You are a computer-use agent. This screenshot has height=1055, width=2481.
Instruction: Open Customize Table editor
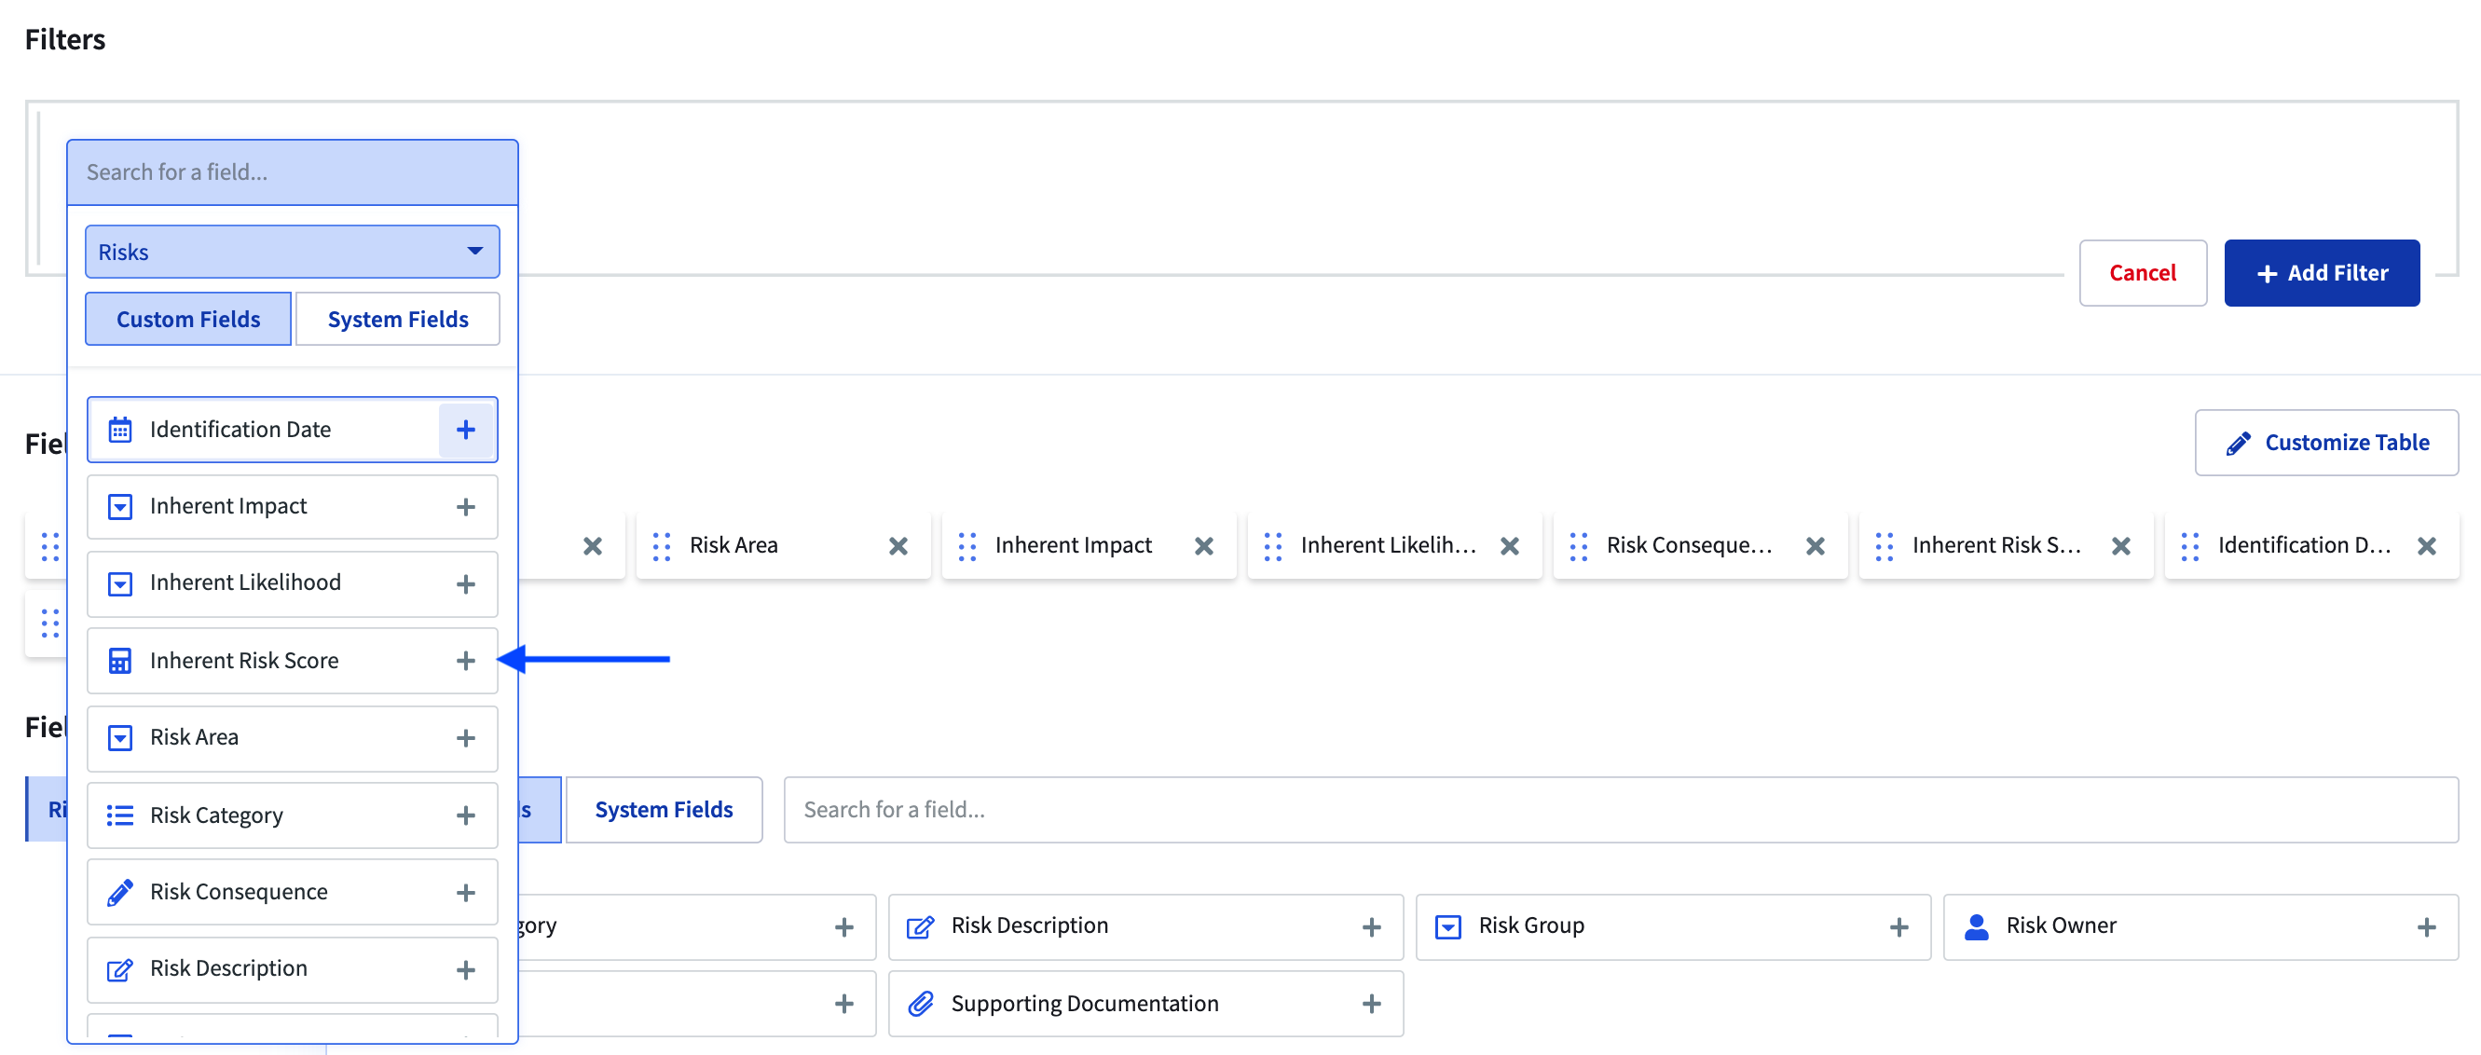coord(2326,444)
